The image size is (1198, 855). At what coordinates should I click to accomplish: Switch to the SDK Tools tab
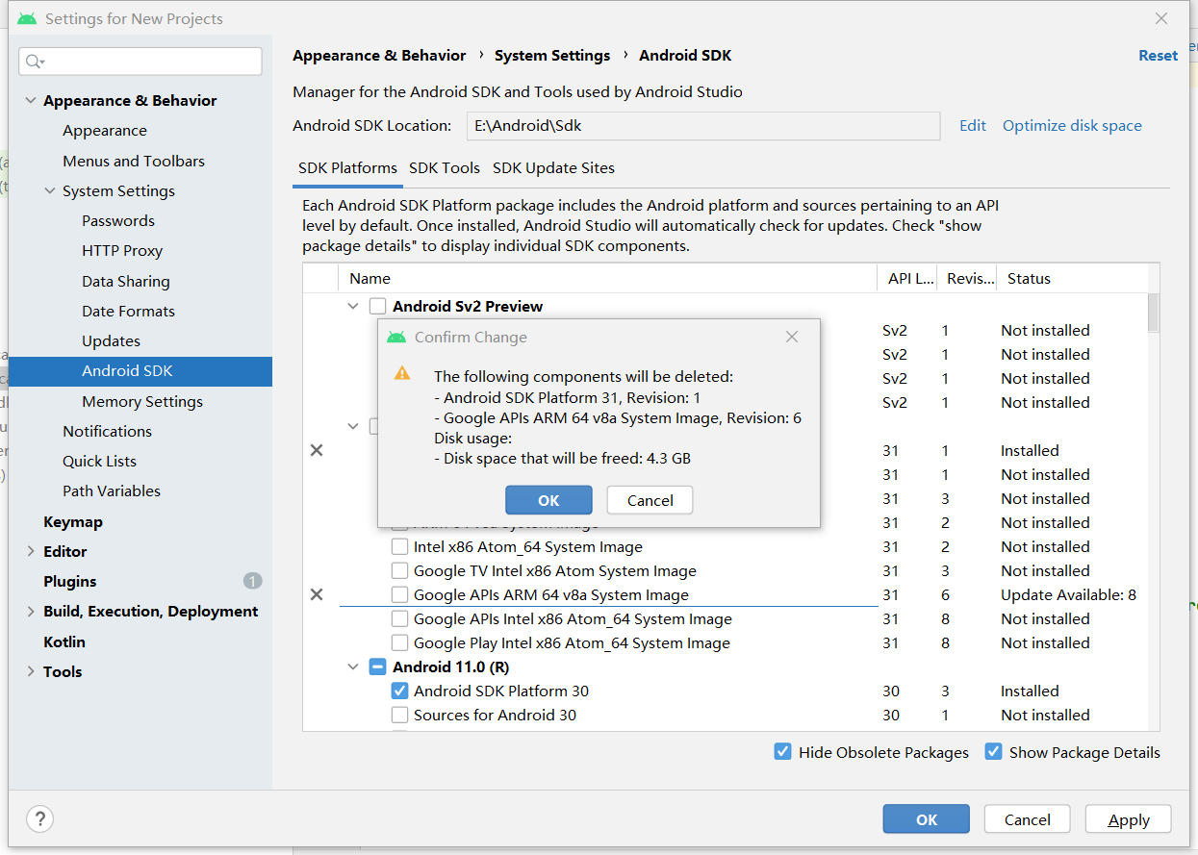[444, 167]
